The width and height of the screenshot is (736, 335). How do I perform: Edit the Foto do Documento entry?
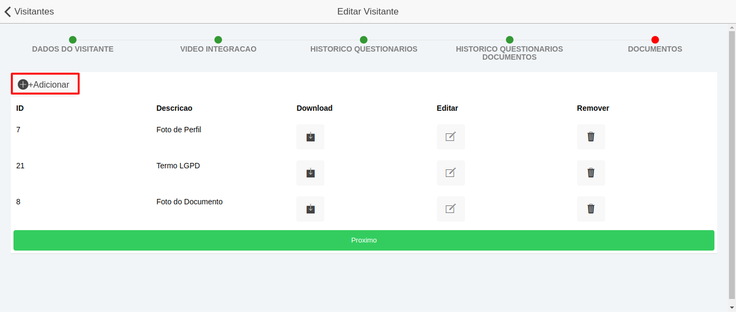click(450, 209)
